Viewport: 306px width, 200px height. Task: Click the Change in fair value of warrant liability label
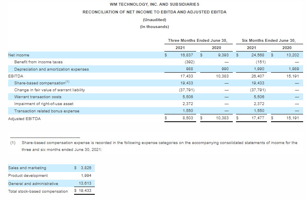[49, 90]
